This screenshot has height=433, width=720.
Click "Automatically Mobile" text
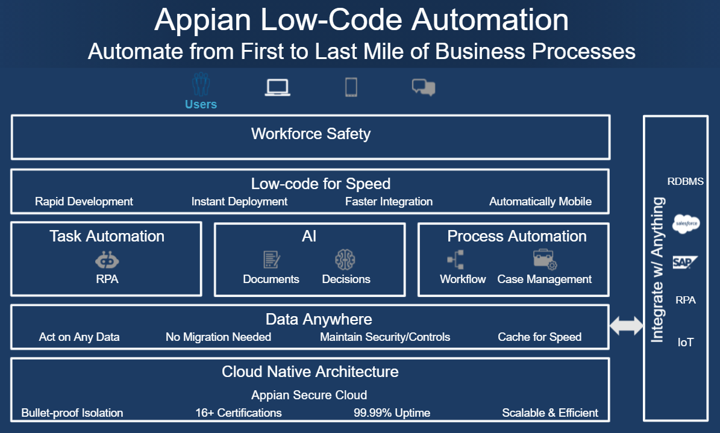[540, 202]
